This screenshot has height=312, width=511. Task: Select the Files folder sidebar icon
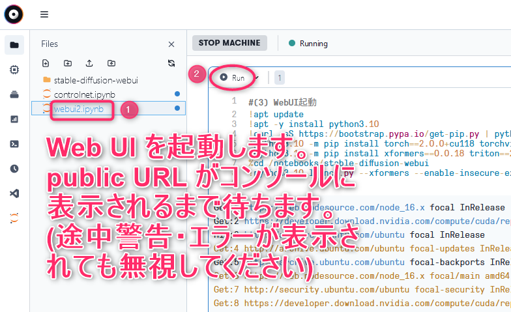14,45
